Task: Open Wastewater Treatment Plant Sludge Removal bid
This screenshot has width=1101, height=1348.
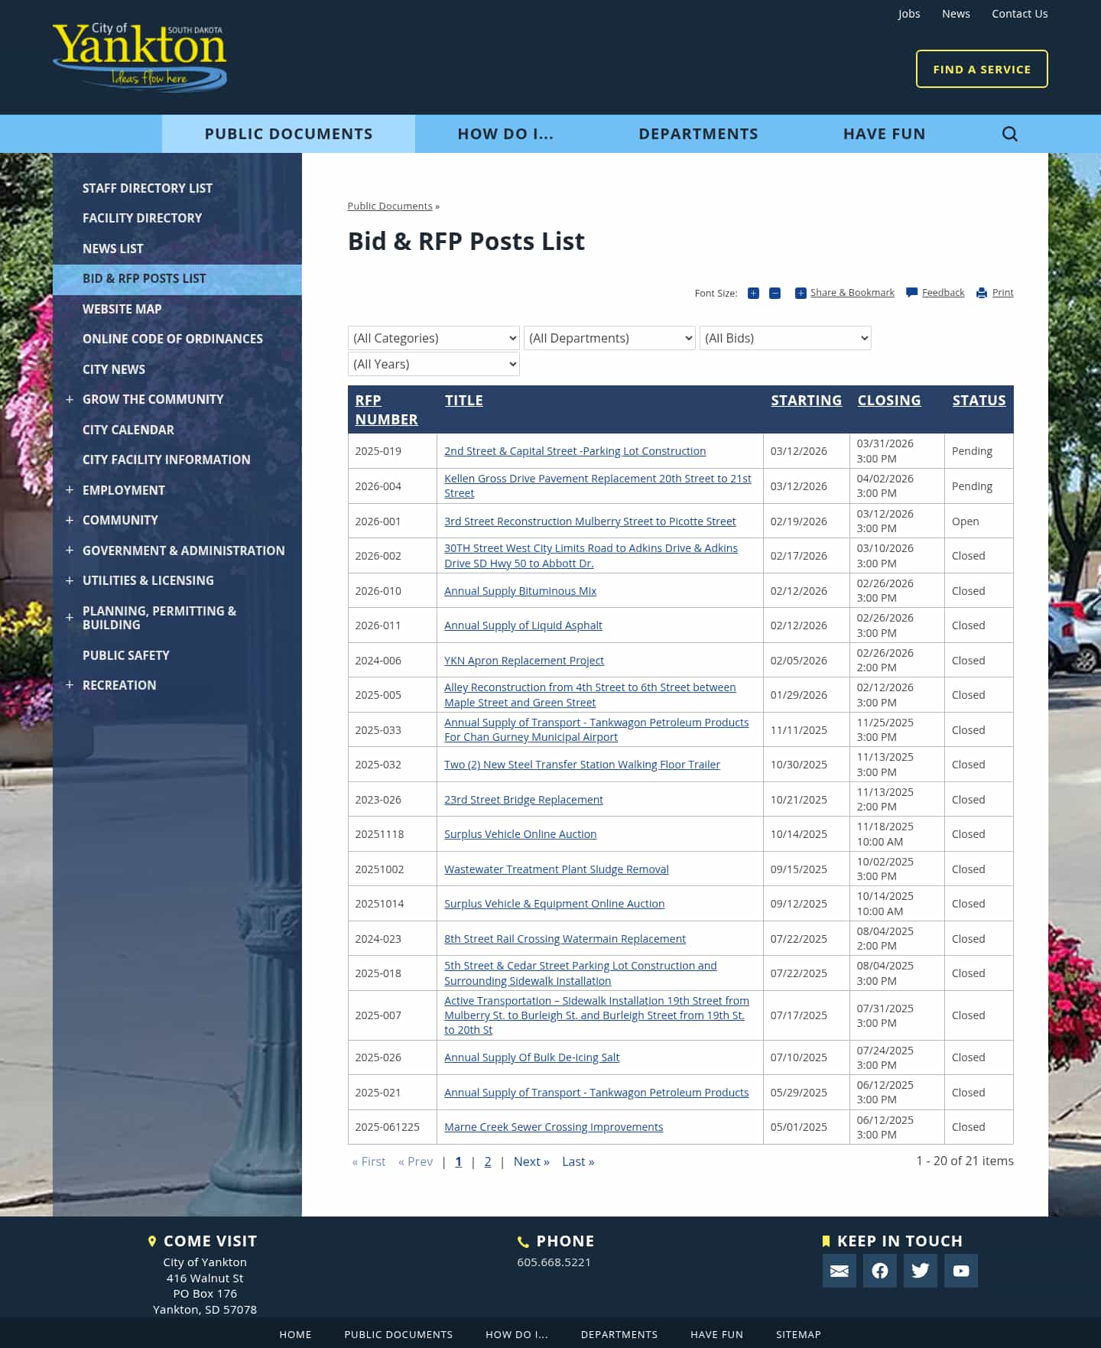Action: (x=557, y=869)
